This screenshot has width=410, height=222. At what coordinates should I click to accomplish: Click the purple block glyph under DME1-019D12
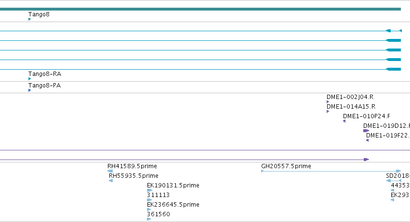(x=366, y=131)
